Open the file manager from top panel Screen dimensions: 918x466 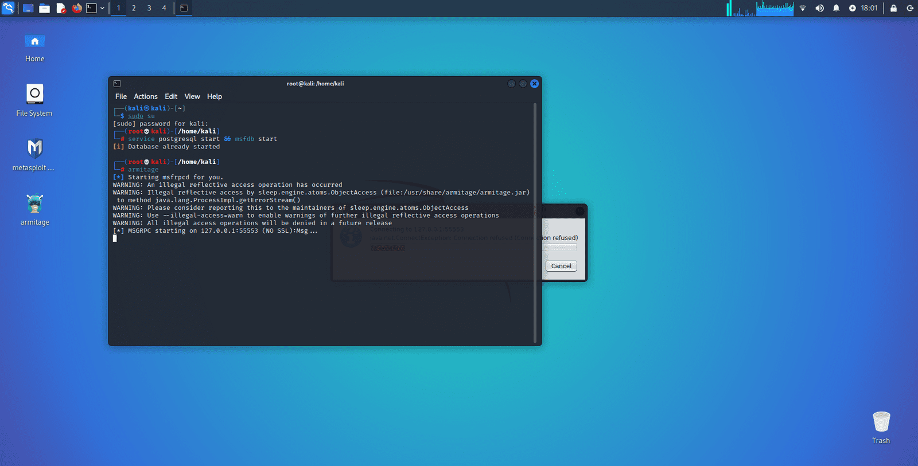click(x=44, y=8)
